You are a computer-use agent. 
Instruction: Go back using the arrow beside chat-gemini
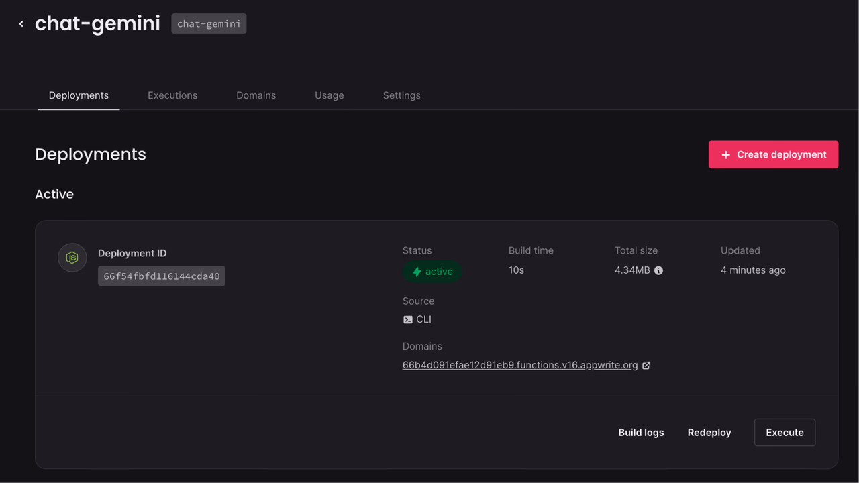point(21,24)
